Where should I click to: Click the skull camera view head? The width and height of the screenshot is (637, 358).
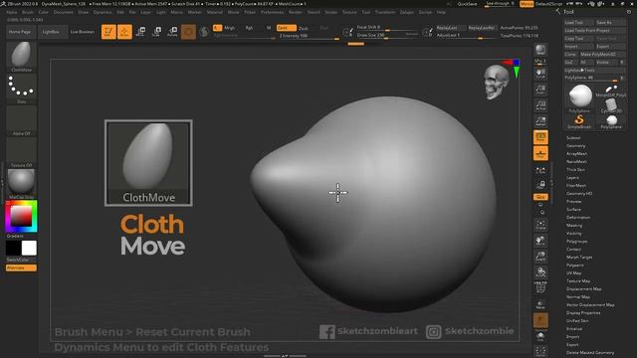coord(496,82)
